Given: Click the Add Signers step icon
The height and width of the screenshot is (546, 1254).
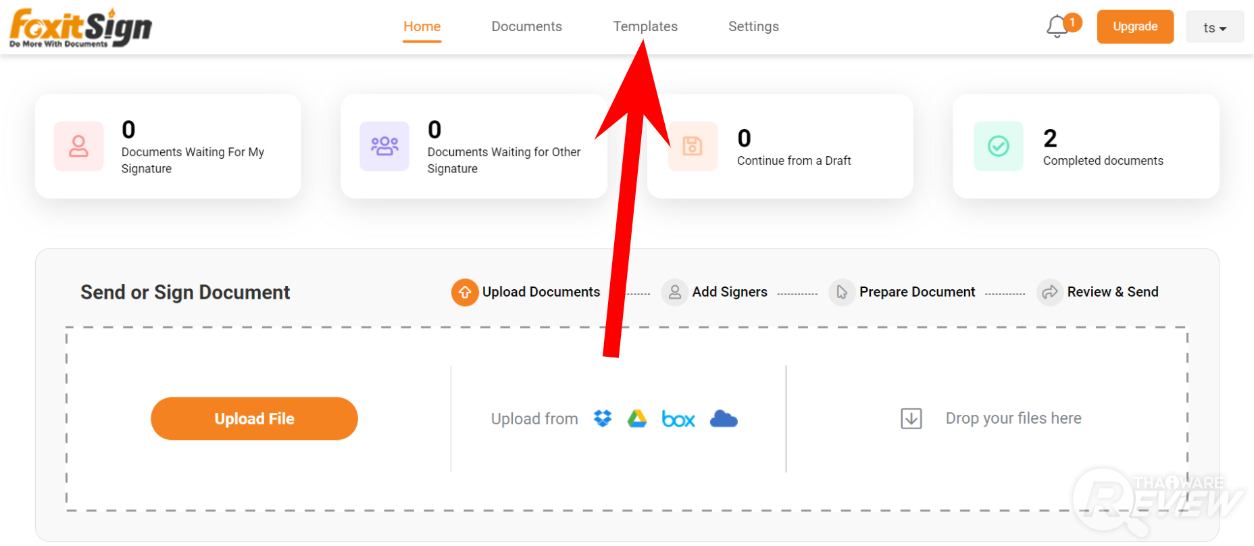Looking at the screenshot, I should pos(674,293).
